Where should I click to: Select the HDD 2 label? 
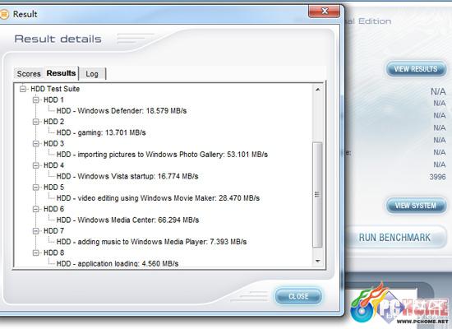pos(53,122)
